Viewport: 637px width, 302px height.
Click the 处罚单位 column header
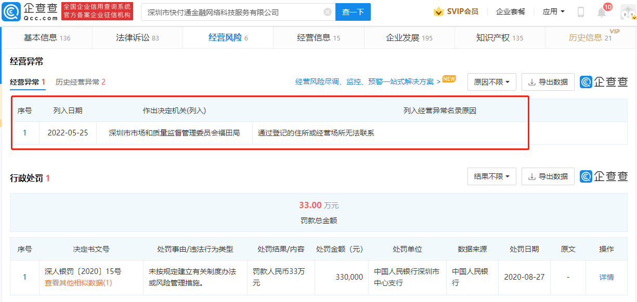pyautogui.click(x=407, y=249)
